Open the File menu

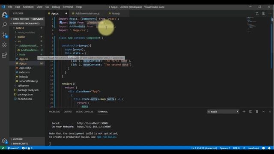[x=10, y=7]
